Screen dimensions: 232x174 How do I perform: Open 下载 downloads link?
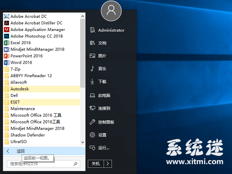coord(102,82)
